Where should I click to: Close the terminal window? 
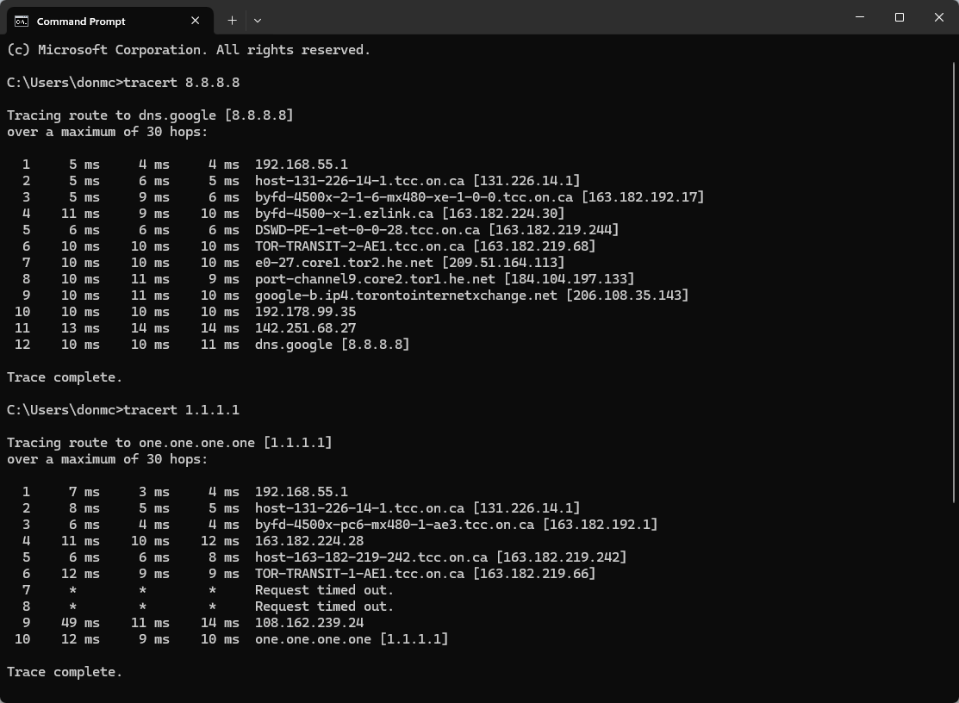939,17
